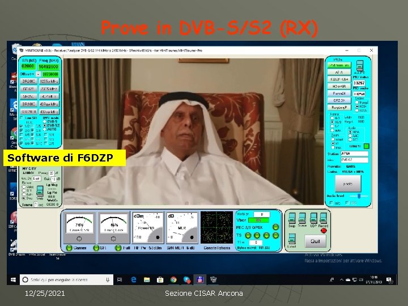
Task: Select the AAC audio radio button
Action: 350,136
